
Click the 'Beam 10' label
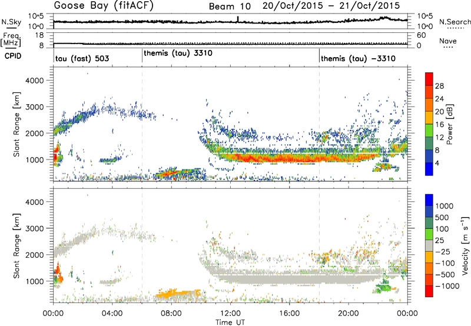[230, 6]
